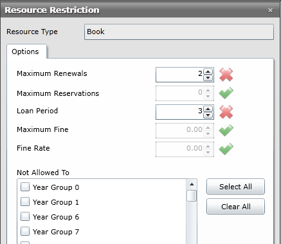Decrease Loan Period with down arrow
The width and height of the screenshot is (281, 244).
coord(208,115)
